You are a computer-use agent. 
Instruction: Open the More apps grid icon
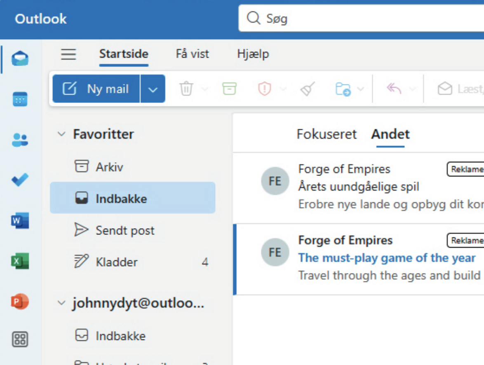point(20,339)
